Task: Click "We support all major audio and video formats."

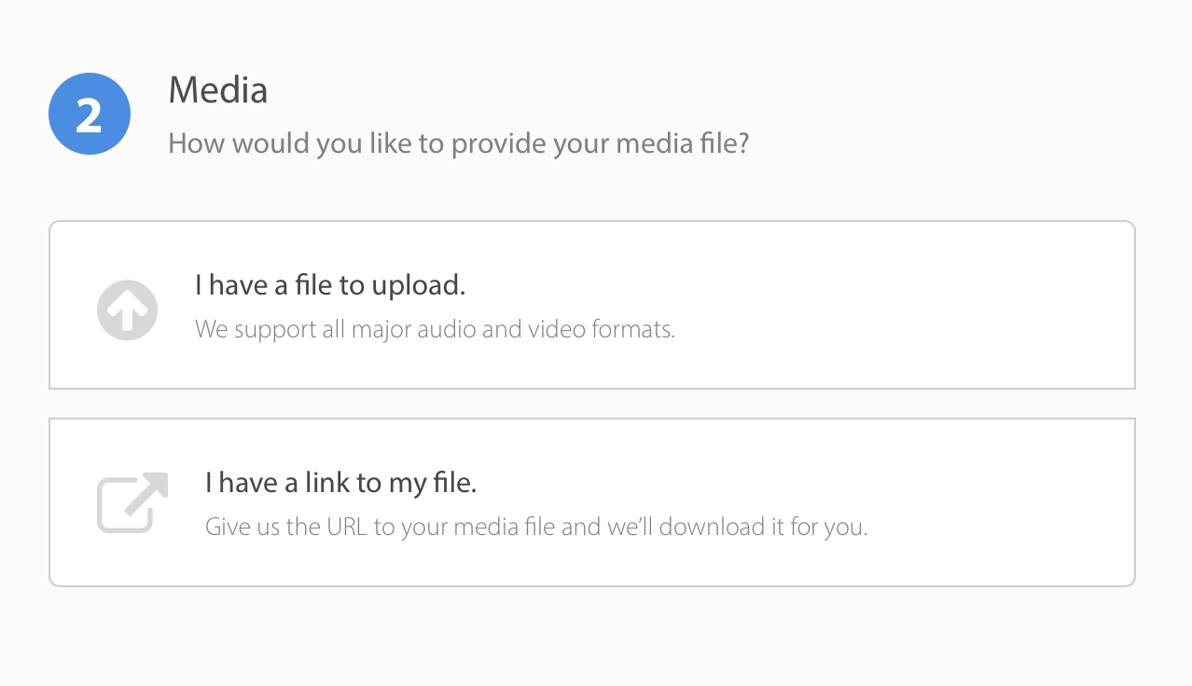Action: [435, 330]
